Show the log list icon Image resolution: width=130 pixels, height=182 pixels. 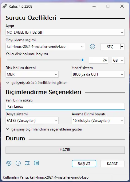[x=37, y=163]
